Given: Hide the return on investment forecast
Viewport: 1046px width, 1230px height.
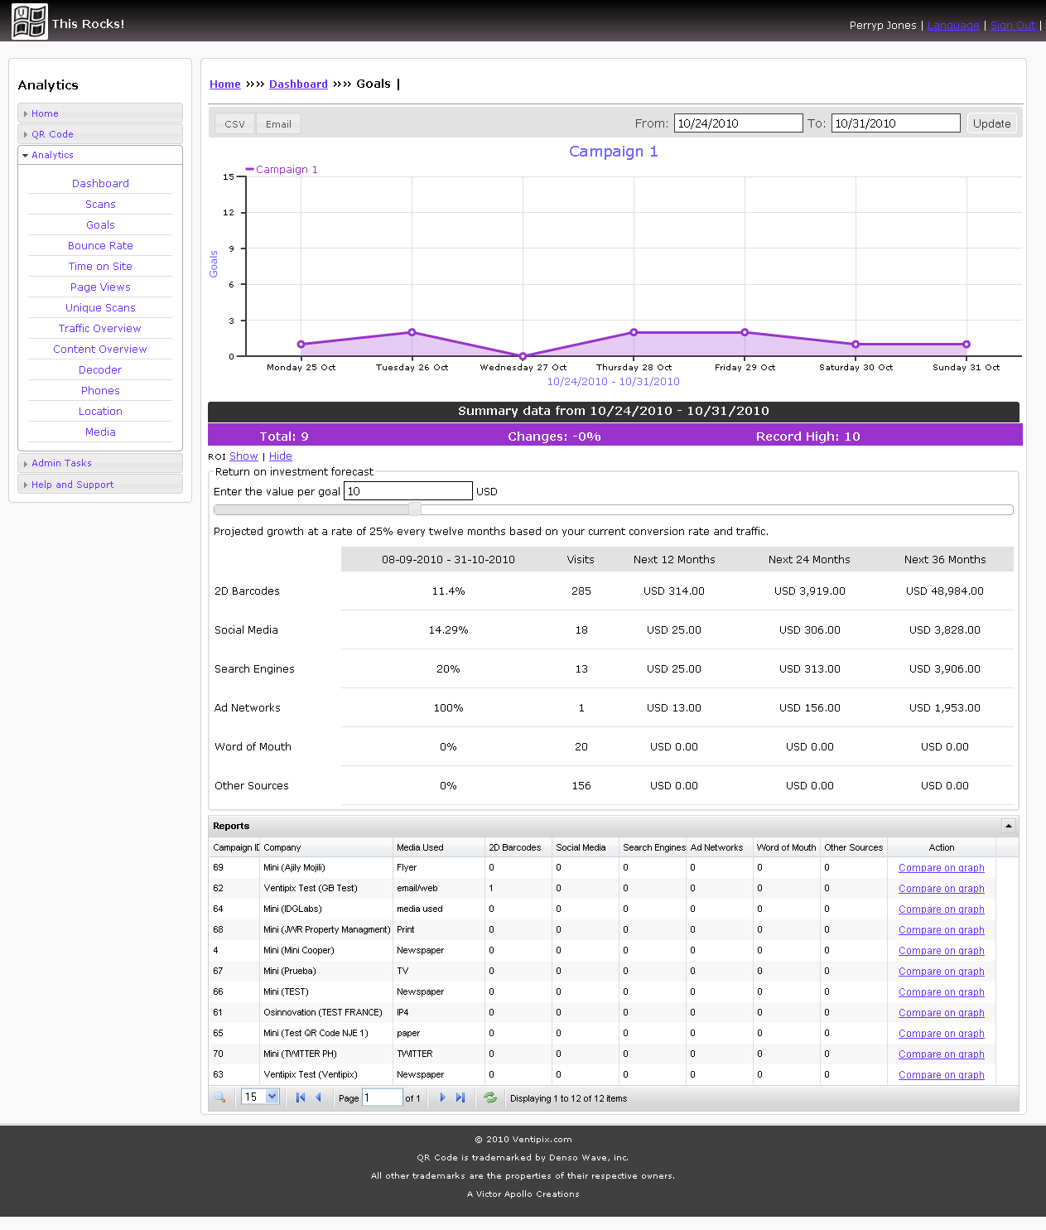Looking at the screenshot, I should point(280,456).
